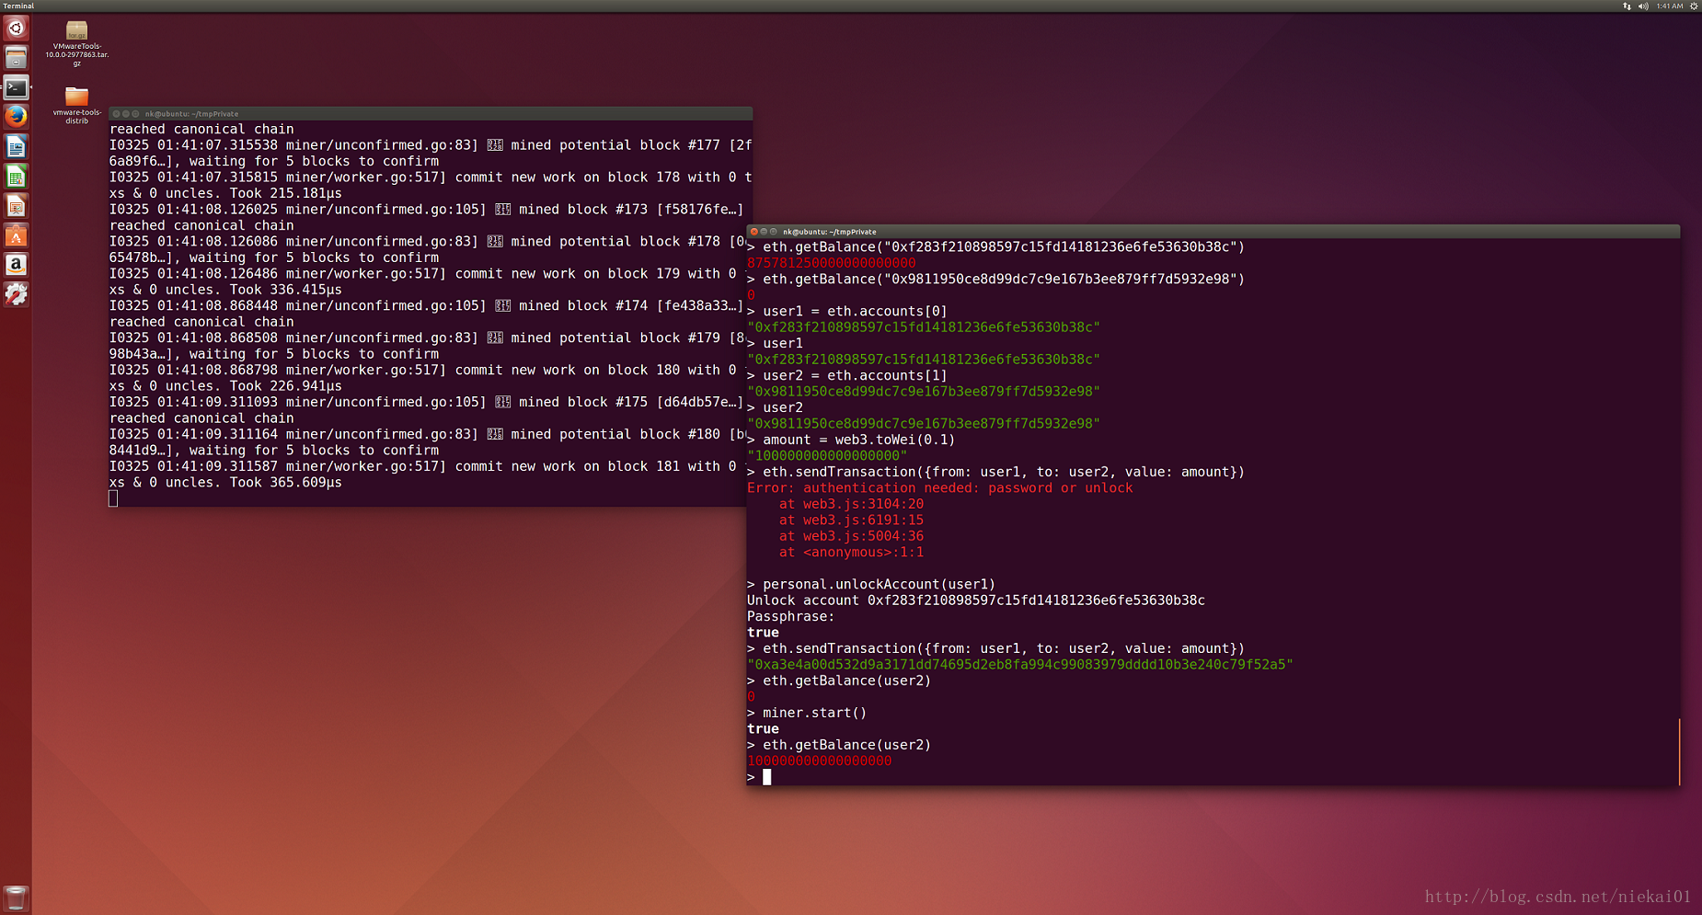Minimize the mining log terminal window
This screenshot has width=1702, height=915.
click(126, 114)
